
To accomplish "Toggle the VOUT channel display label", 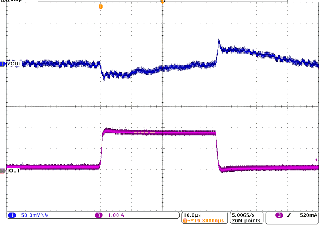I will [x=13, y=64].
